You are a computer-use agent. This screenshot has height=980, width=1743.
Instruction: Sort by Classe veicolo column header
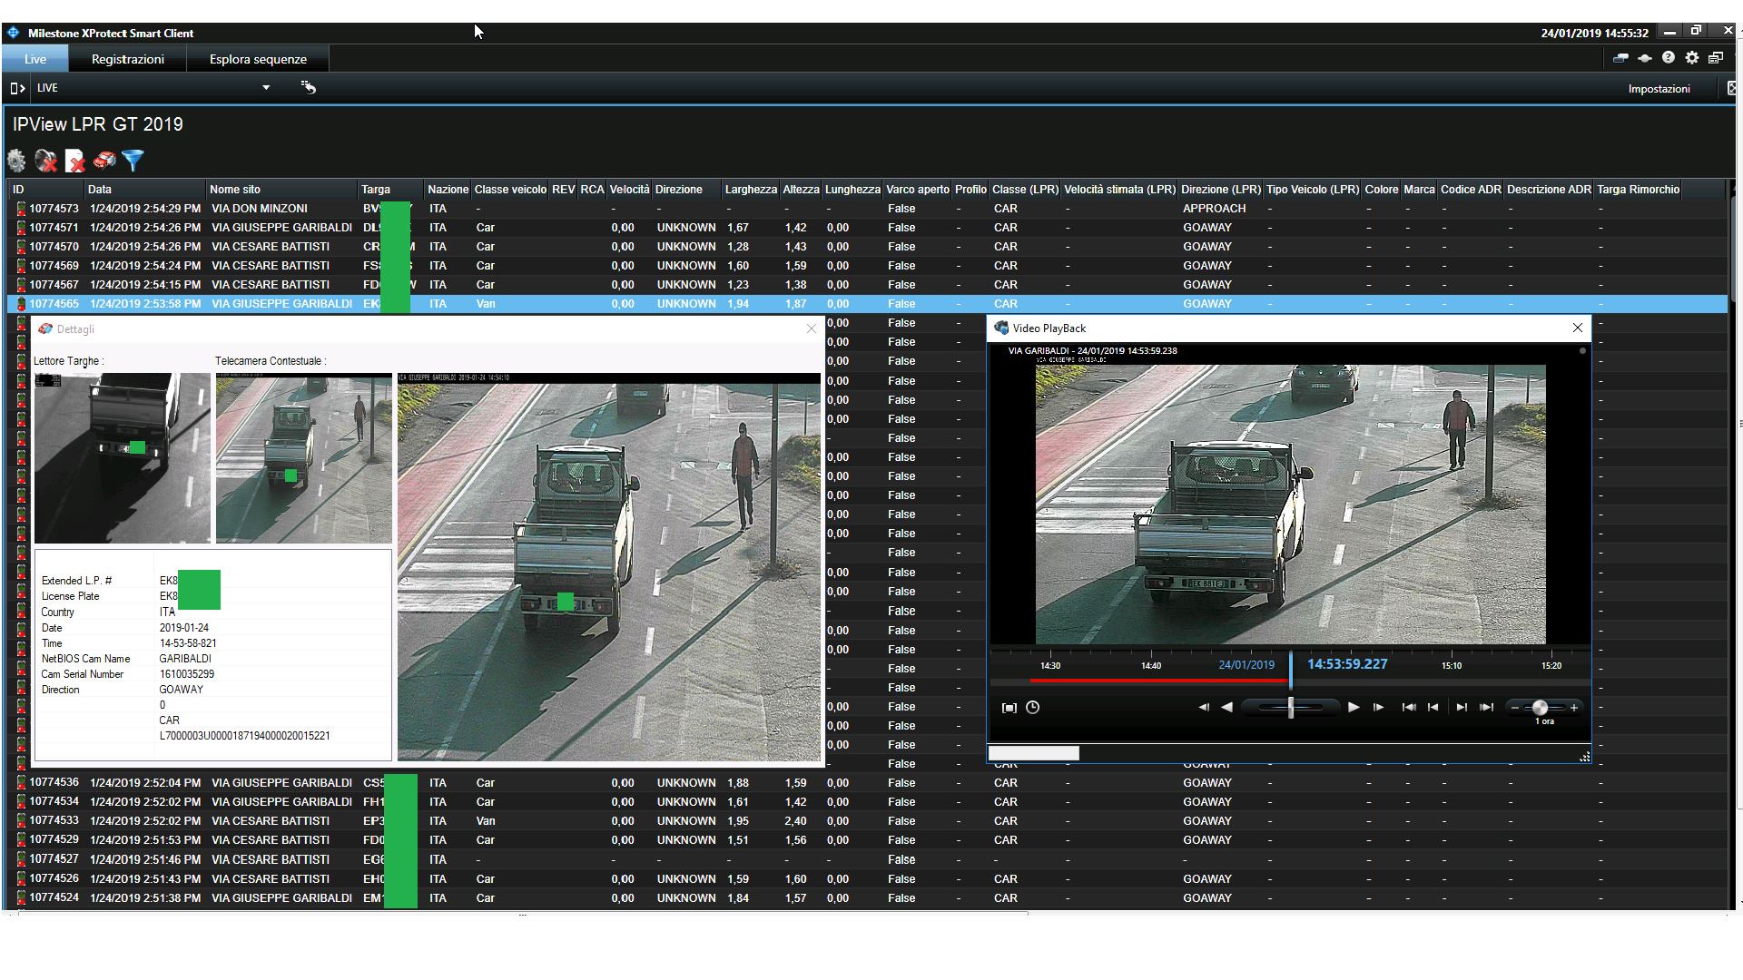(510, 190)
